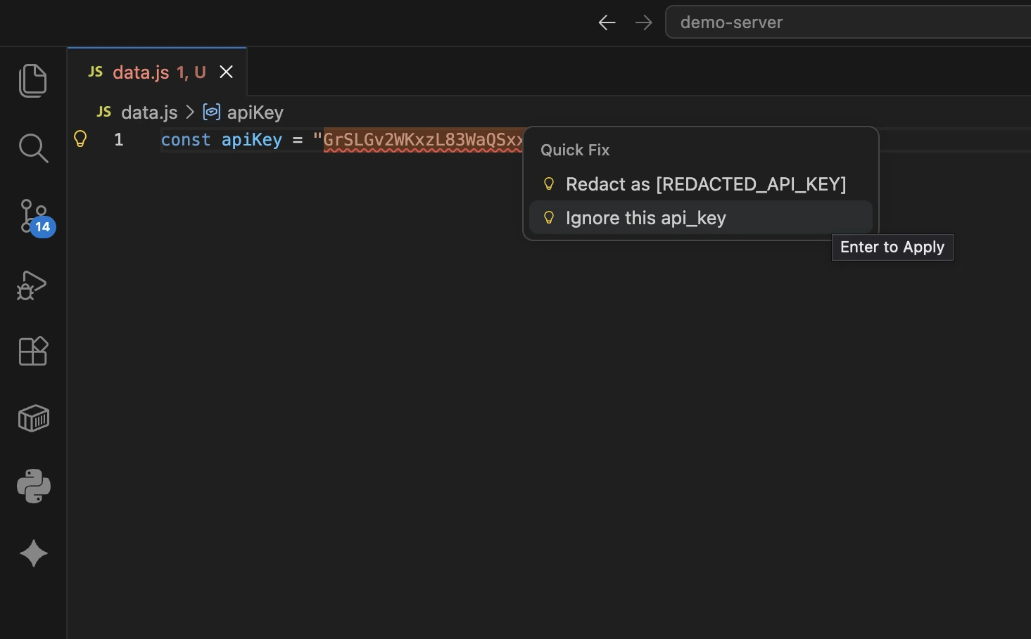Viewport: 1031px width, 639px height.
Task: Open the Extensions view icon
Action: point(33,351)
